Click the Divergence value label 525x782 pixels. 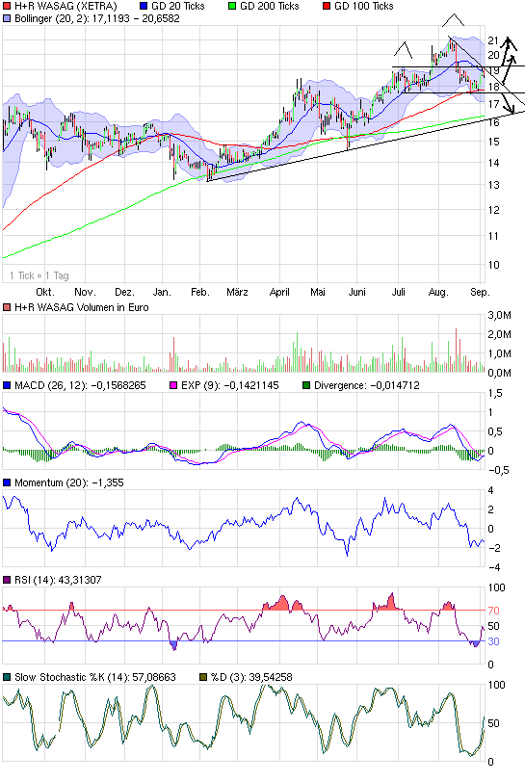click(367, 385)
